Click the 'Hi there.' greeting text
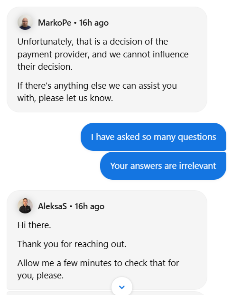232x295 pixels. tap(34, 225)
